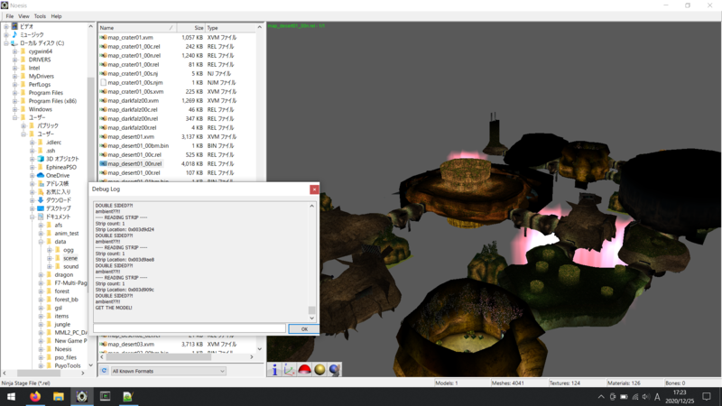Toggle the XYZ axis display icon
The width and height of the screenshot is (722, 406).
289,370
